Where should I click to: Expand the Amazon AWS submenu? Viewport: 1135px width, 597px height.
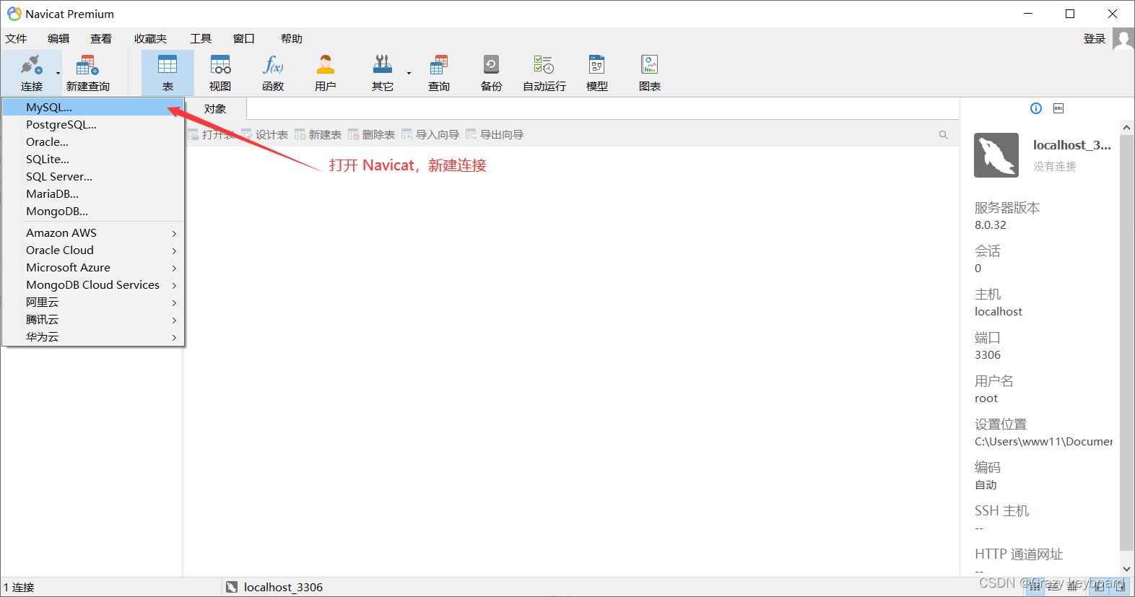(x=93, y=232)
